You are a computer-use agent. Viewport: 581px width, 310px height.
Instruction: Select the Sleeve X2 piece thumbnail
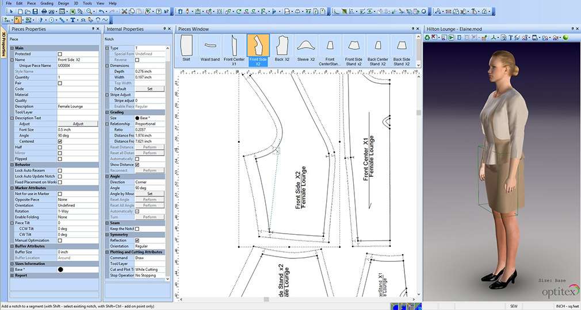[x=306, y=48]
